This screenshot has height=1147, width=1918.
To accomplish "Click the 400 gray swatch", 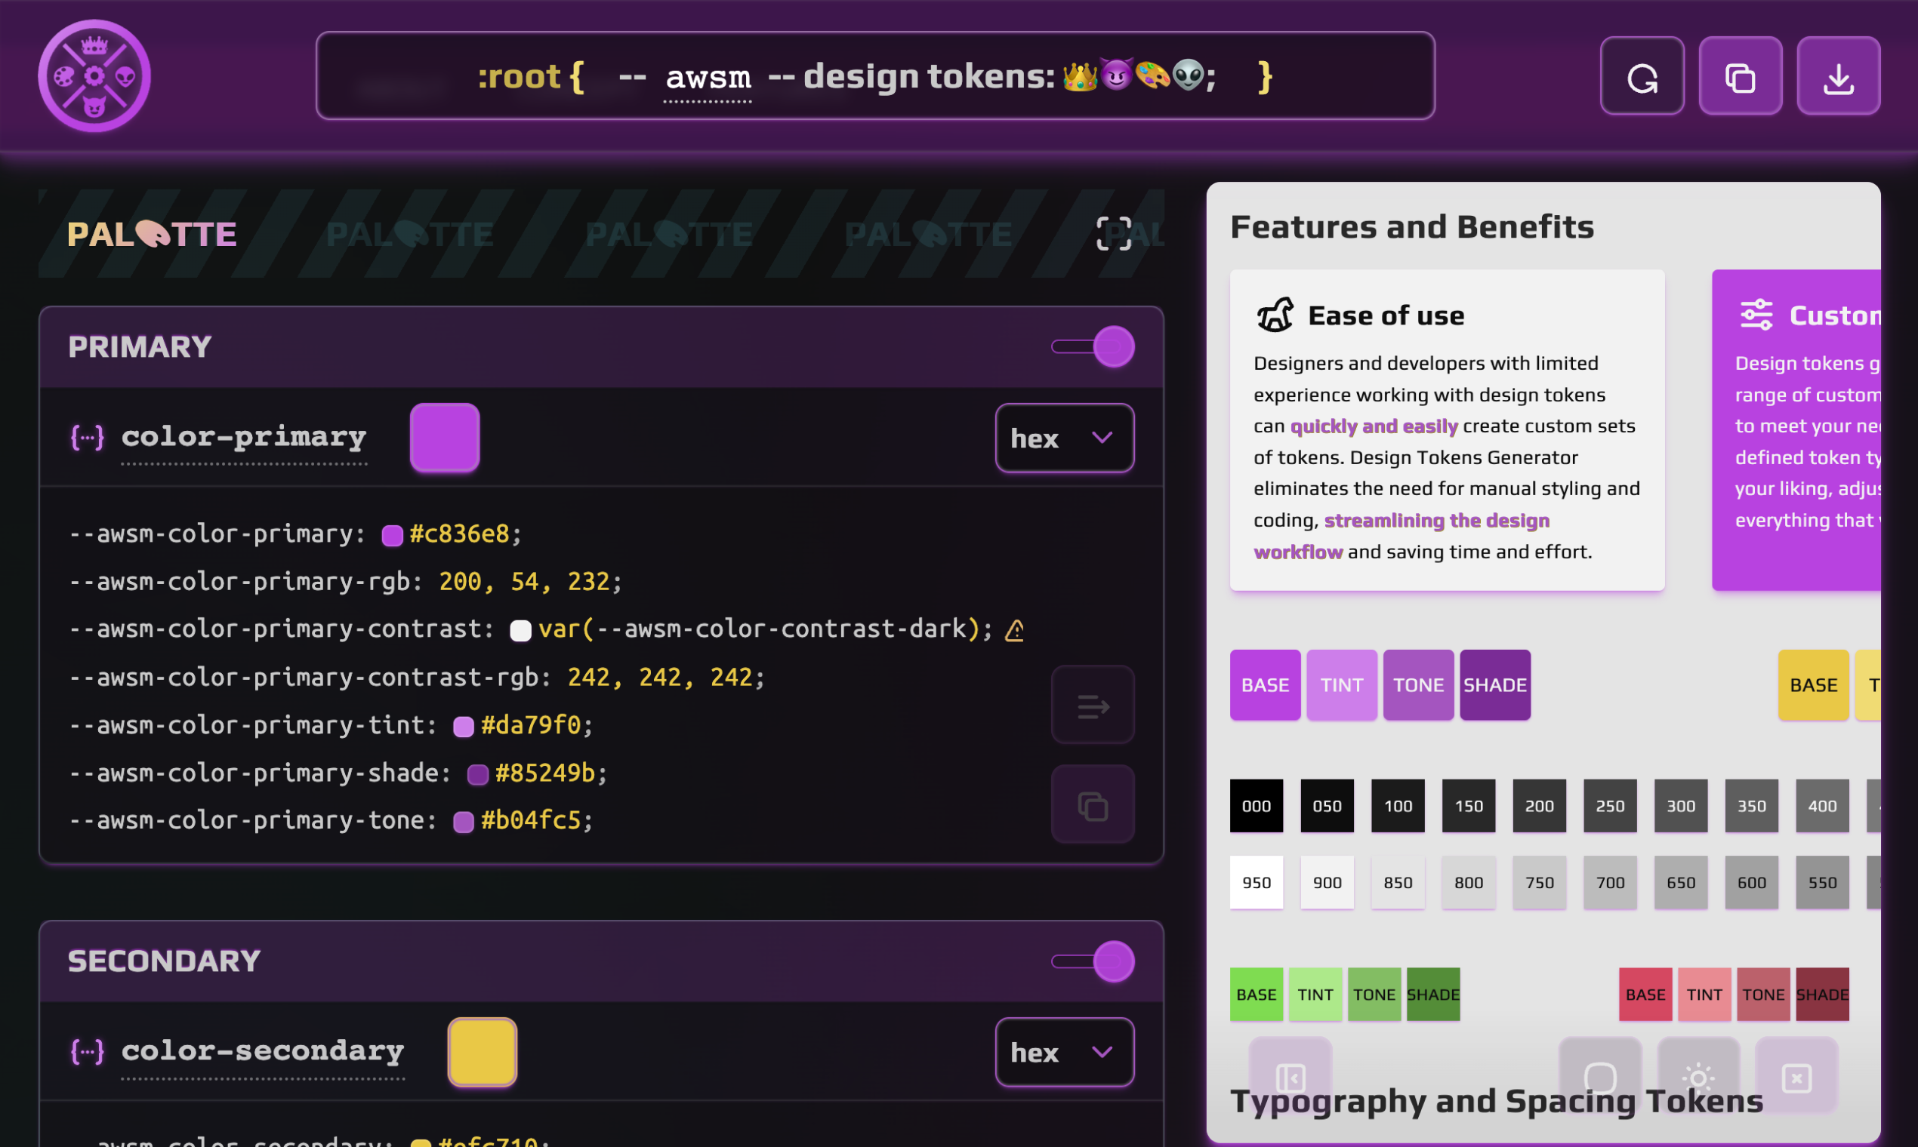I will point(1822,806).
